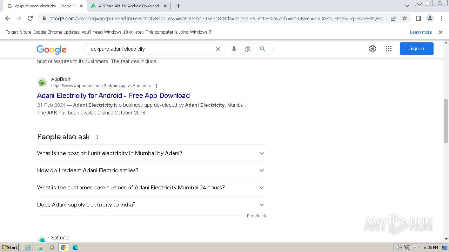Open media player from taskbar
Viewport: 449px width, 252px height.
tap(52, 247)
